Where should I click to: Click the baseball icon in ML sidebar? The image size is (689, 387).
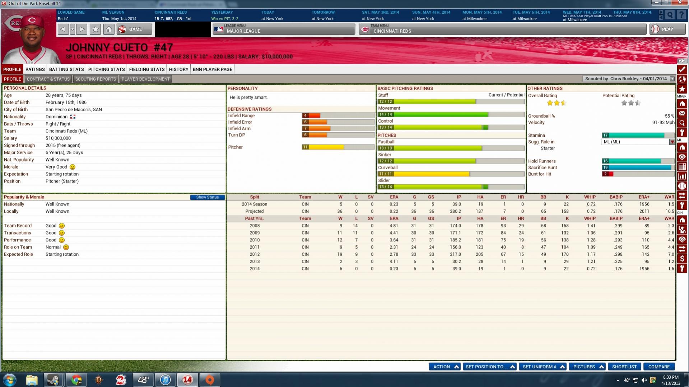point(682,186)
